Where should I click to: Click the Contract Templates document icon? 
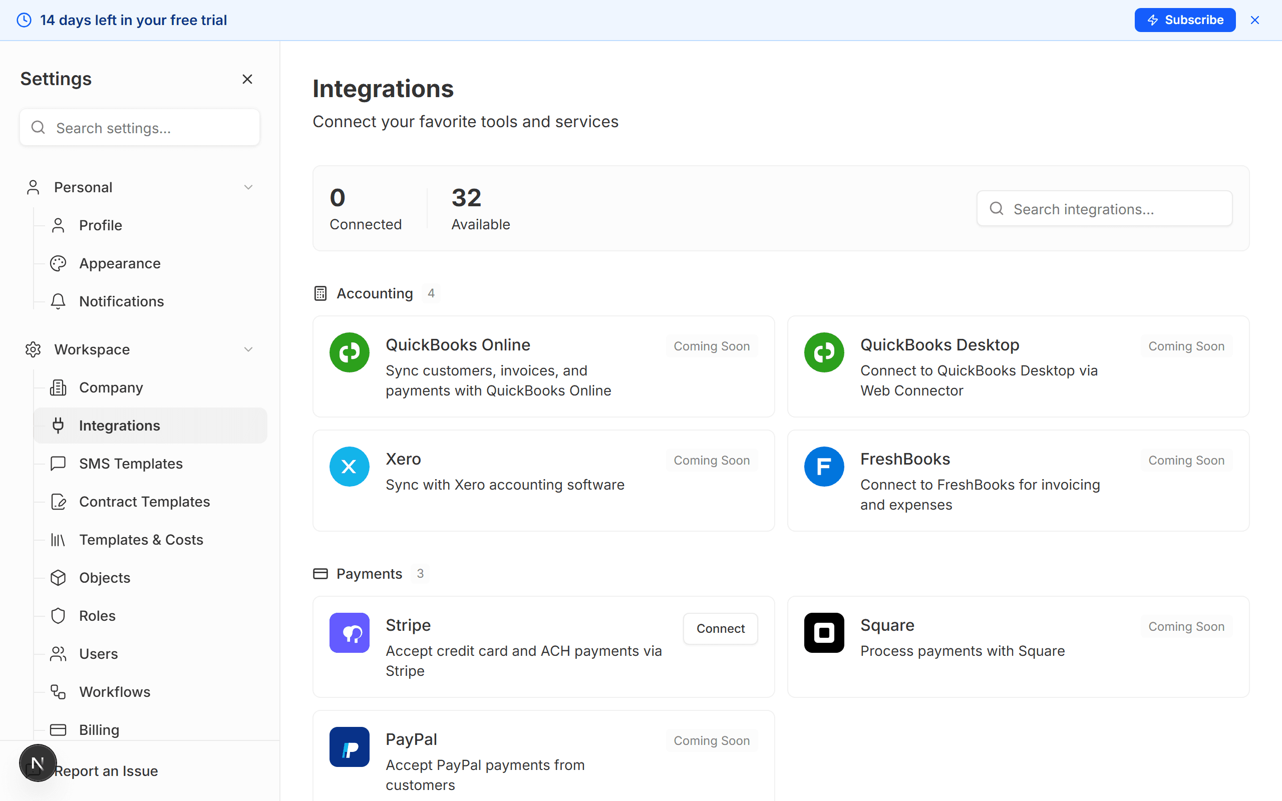58,502
